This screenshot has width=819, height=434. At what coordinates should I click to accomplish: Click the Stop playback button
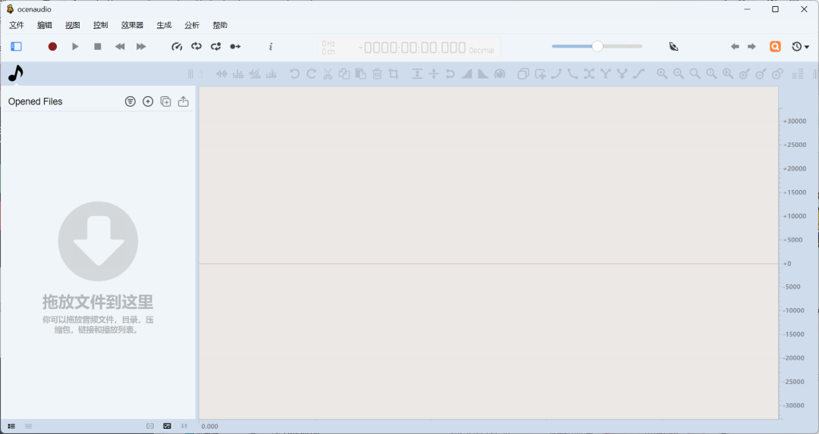97,46
